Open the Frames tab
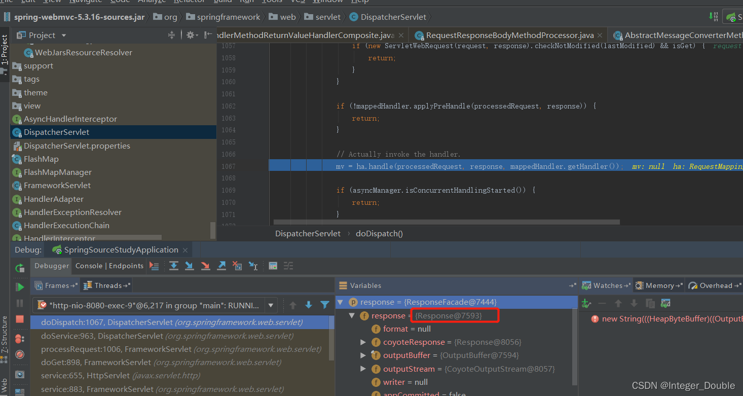 [x=56, y=285]
